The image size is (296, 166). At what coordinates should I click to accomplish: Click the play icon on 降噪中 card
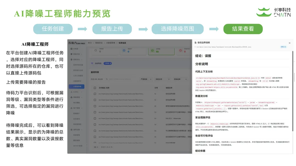pyautogui.click(x=124, y=51)
